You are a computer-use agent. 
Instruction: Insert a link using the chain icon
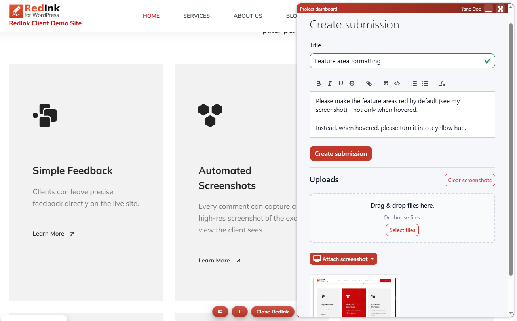(369, 83)
